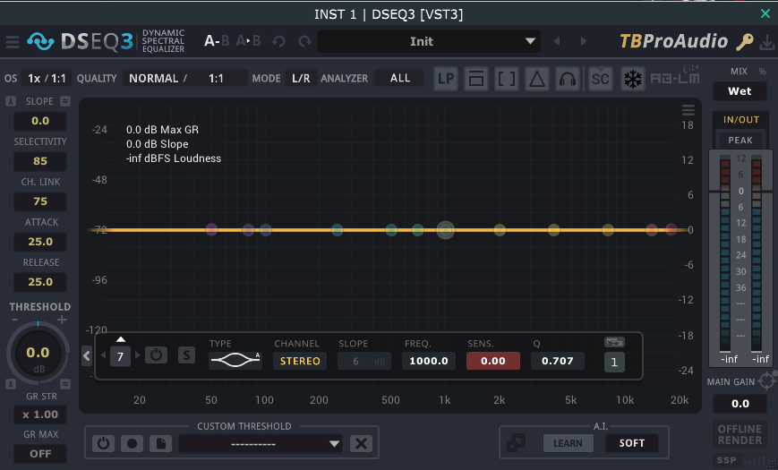The width and height of the screenshot is (778, 470).
Task: Click the GR MAX OFF value
Action: 40,454
